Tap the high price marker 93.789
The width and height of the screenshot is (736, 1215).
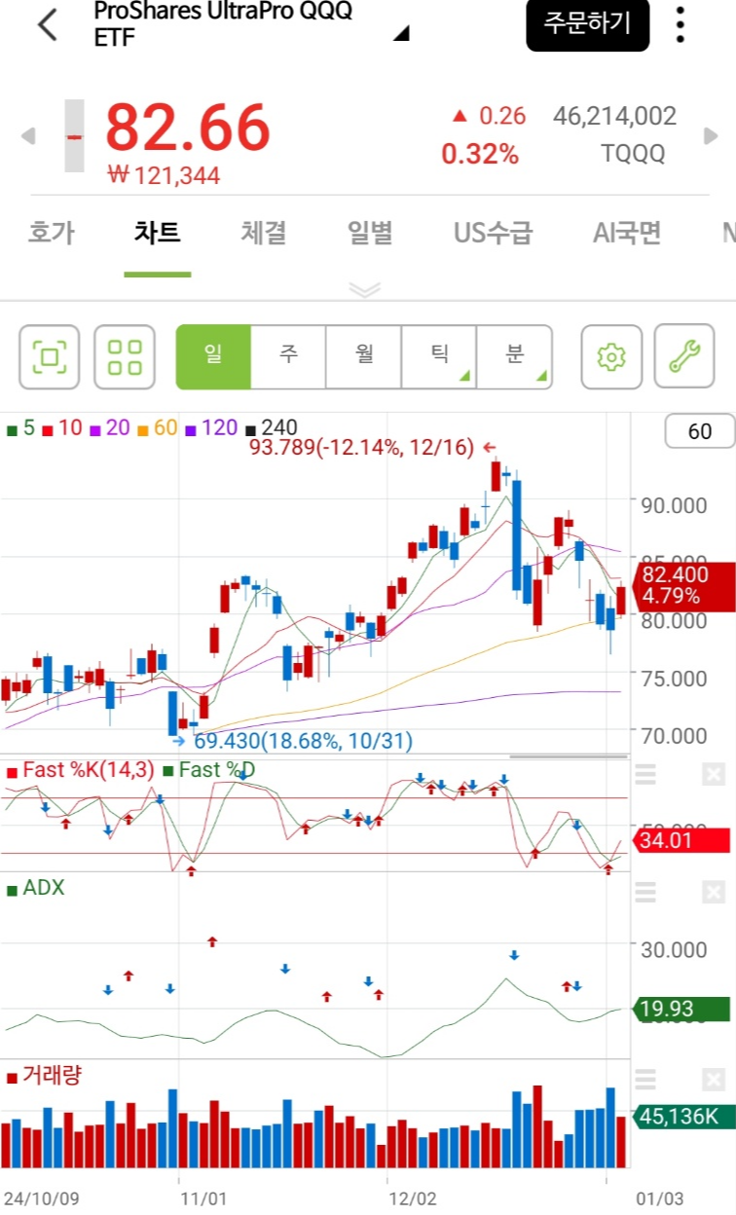[x=373, y=448]
